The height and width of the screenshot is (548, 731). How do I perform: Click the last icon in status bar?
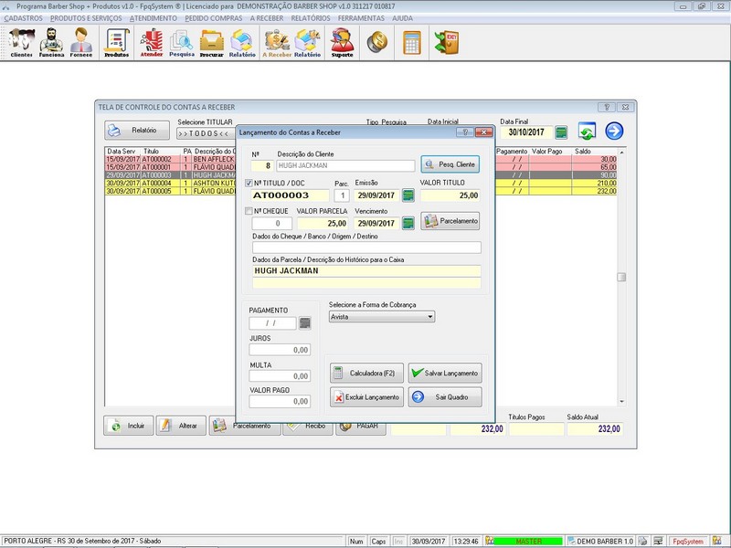click(x=716, y=541)
